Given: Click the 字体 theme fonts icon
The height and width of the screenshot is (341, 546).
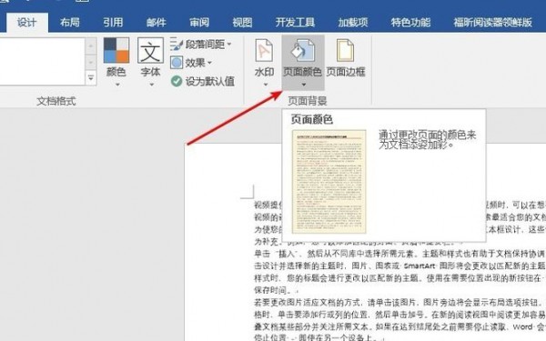Looking at the screenshot, I should (150, 50).
